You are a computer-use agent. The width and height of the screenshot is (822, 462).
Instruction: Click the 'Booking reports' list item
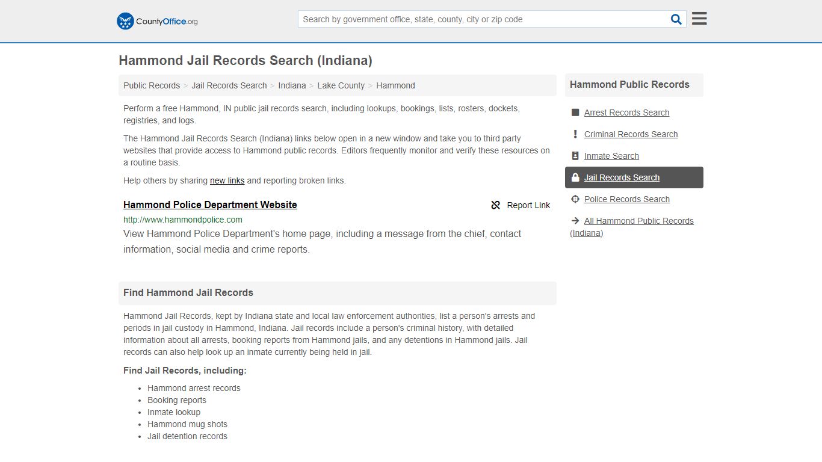pos(177,400)
